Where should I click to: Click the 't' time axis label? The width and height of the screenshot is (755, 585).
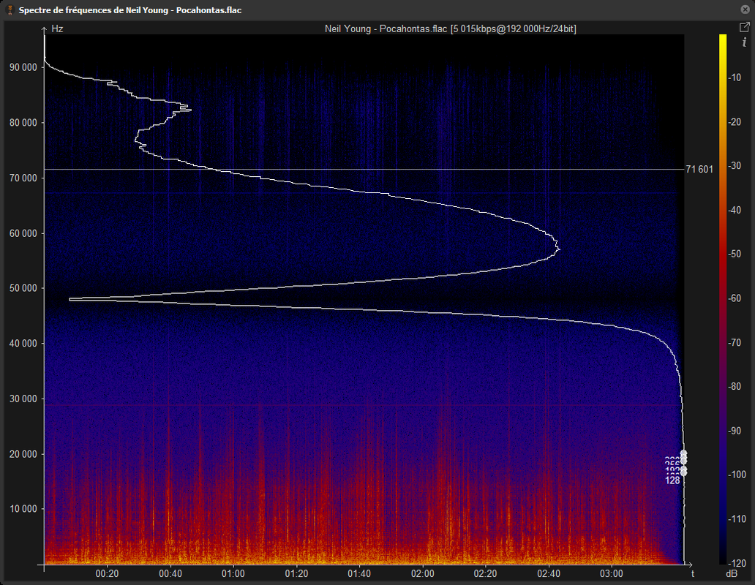point(693,573)
